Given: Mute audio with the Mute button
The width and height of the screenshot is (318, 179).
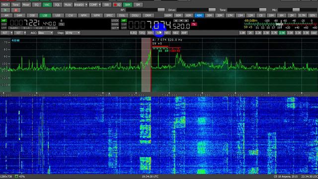Looking at the screenshot, I should (x=68, y=4).
